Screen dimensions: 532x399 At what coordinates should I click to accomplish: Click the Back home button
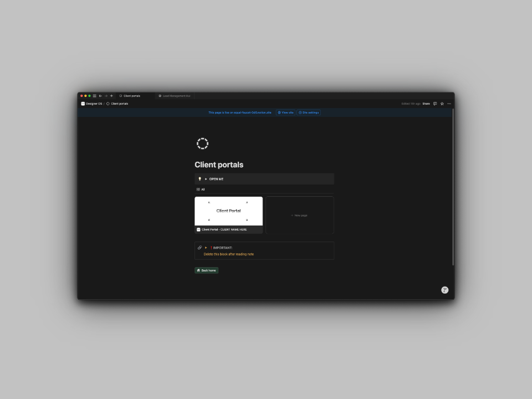click(206, 270)
